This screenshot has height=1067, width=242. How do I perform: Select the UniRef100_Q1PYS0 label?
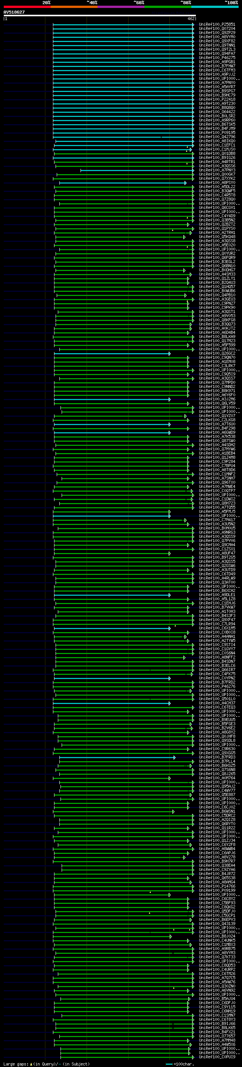pos(217,228)
